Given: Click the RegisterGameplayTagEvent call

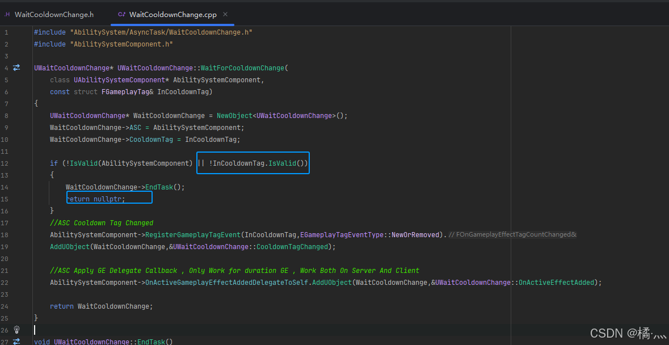Looking at the screenshot, I should point(193,234).
